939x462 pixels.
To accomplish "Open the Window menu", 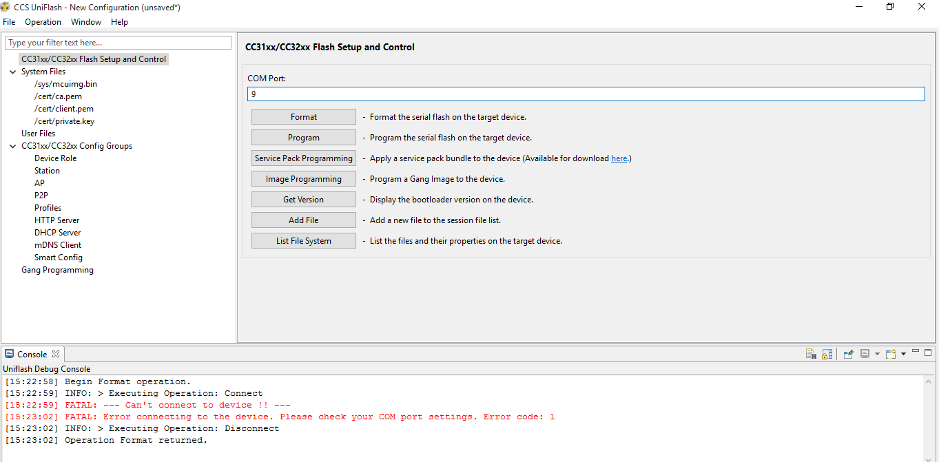I will (x=86, y=22).
